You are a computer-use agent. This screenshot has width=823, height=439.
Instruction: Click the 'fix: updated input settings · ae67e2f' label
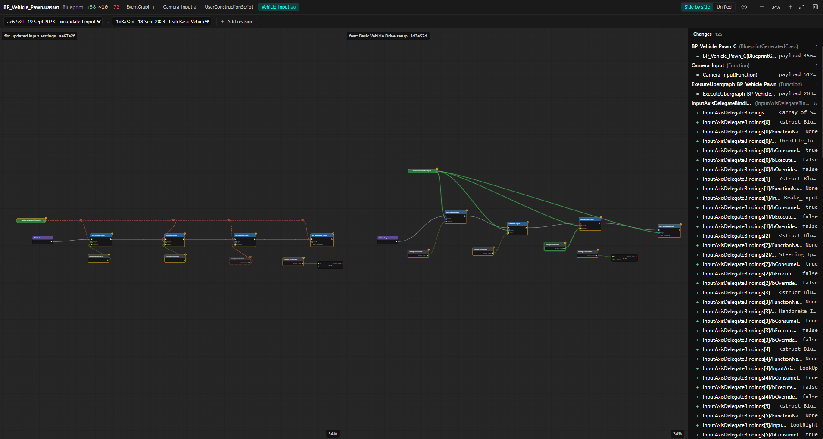39,36
